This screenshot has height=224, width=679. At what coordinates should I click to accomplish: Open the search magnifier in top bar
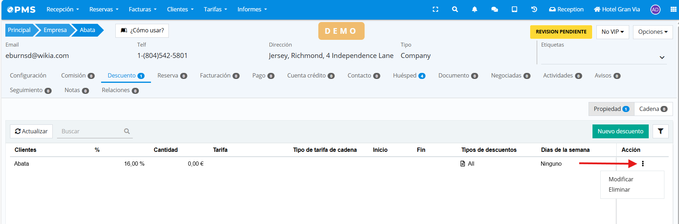pos(455,10)
